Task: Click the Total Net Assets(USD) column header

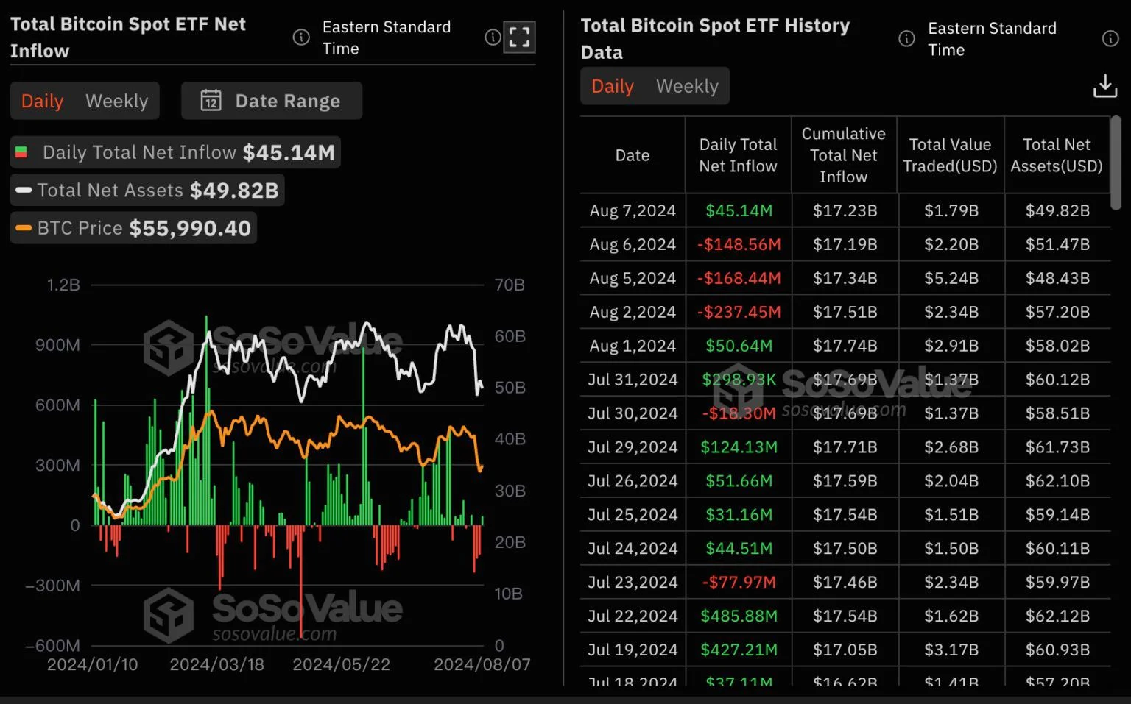Action: (1057, 155)
